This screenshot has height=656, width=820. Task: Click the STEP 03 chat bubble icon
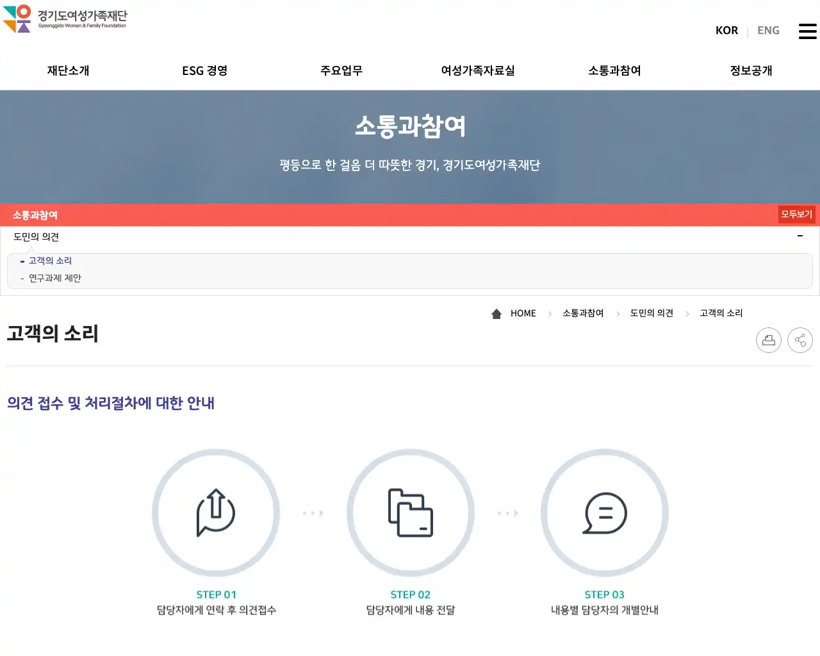[605, 513]
